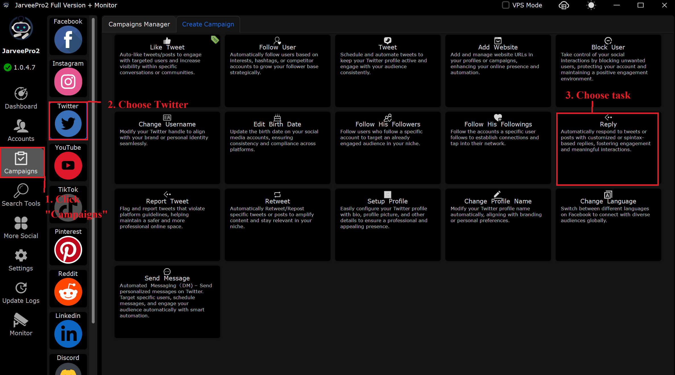Screen dimensions: 675x375
Task: Enable the VPS Mode checkbox
Action: point(506,5)
